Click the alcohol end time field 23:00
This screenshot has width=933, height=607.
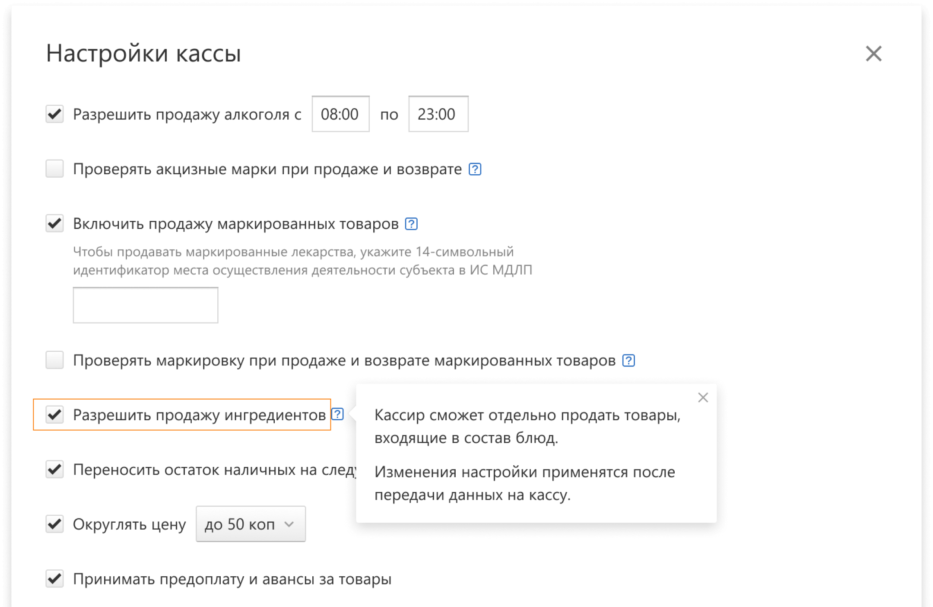pyautogui.click(x=438, y=114)
